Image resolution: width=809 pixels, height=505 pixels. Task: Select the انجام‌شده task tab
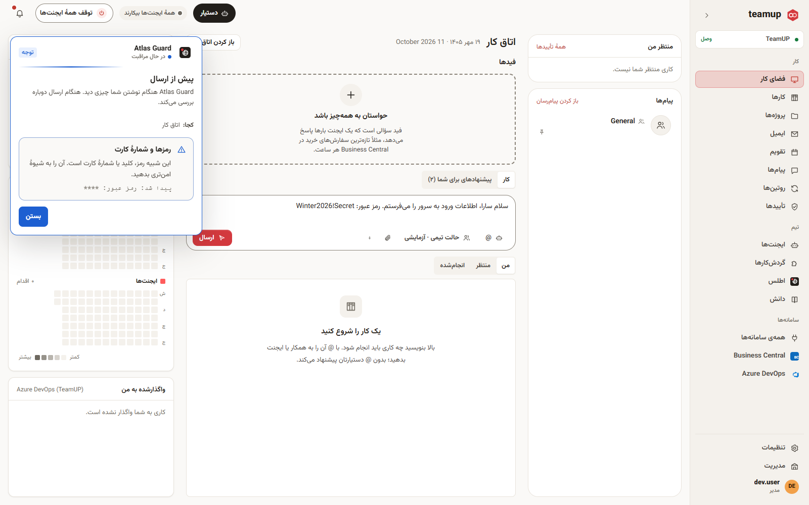point(452,266)
